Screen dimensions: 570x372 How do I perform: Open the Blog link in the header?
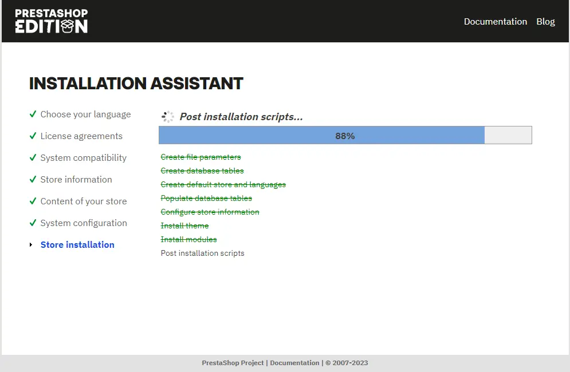[545, 21]
